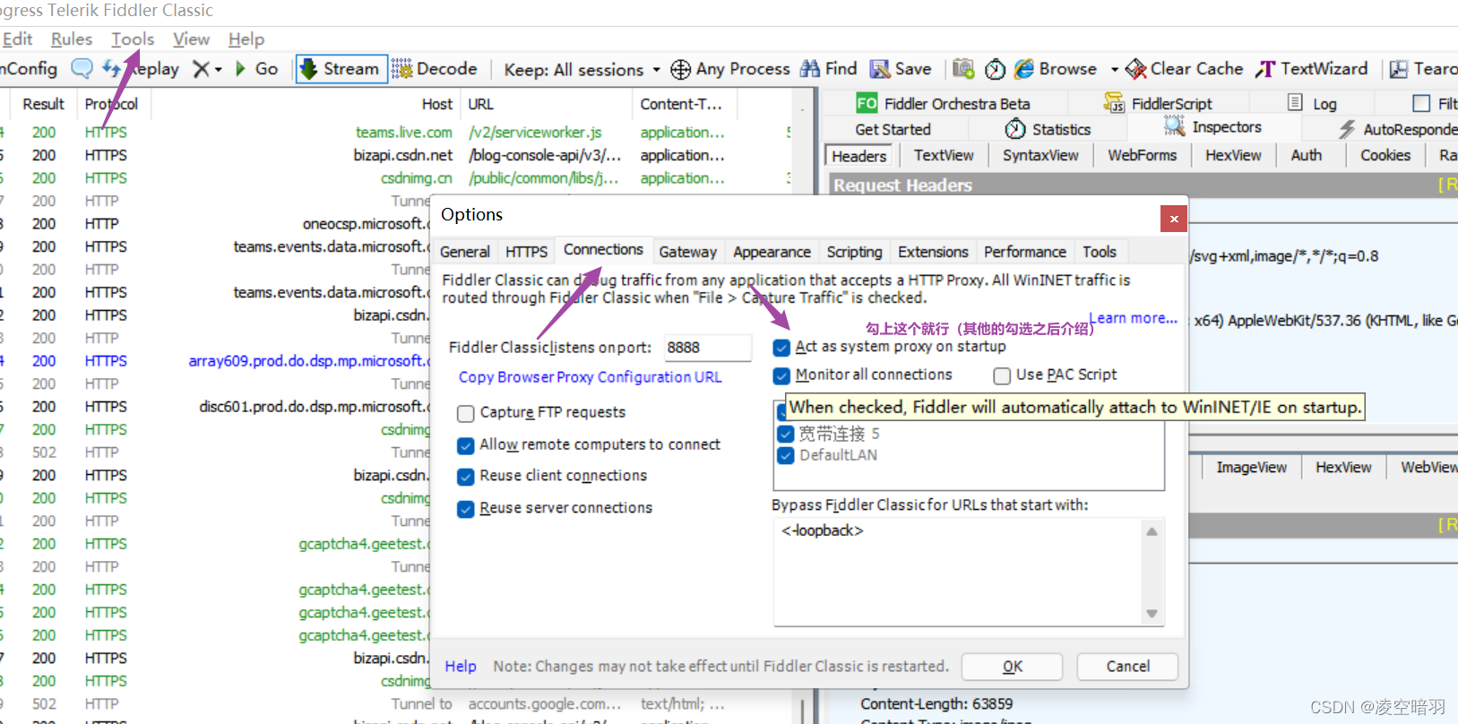Toggle Monitor all connections checkbox
This screenshot has width=1458, height=724.
pyautogui.click(x=782, y=375)
